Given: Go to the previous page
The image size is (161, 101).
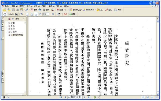Looking at the screenshot, I should 65,97.
